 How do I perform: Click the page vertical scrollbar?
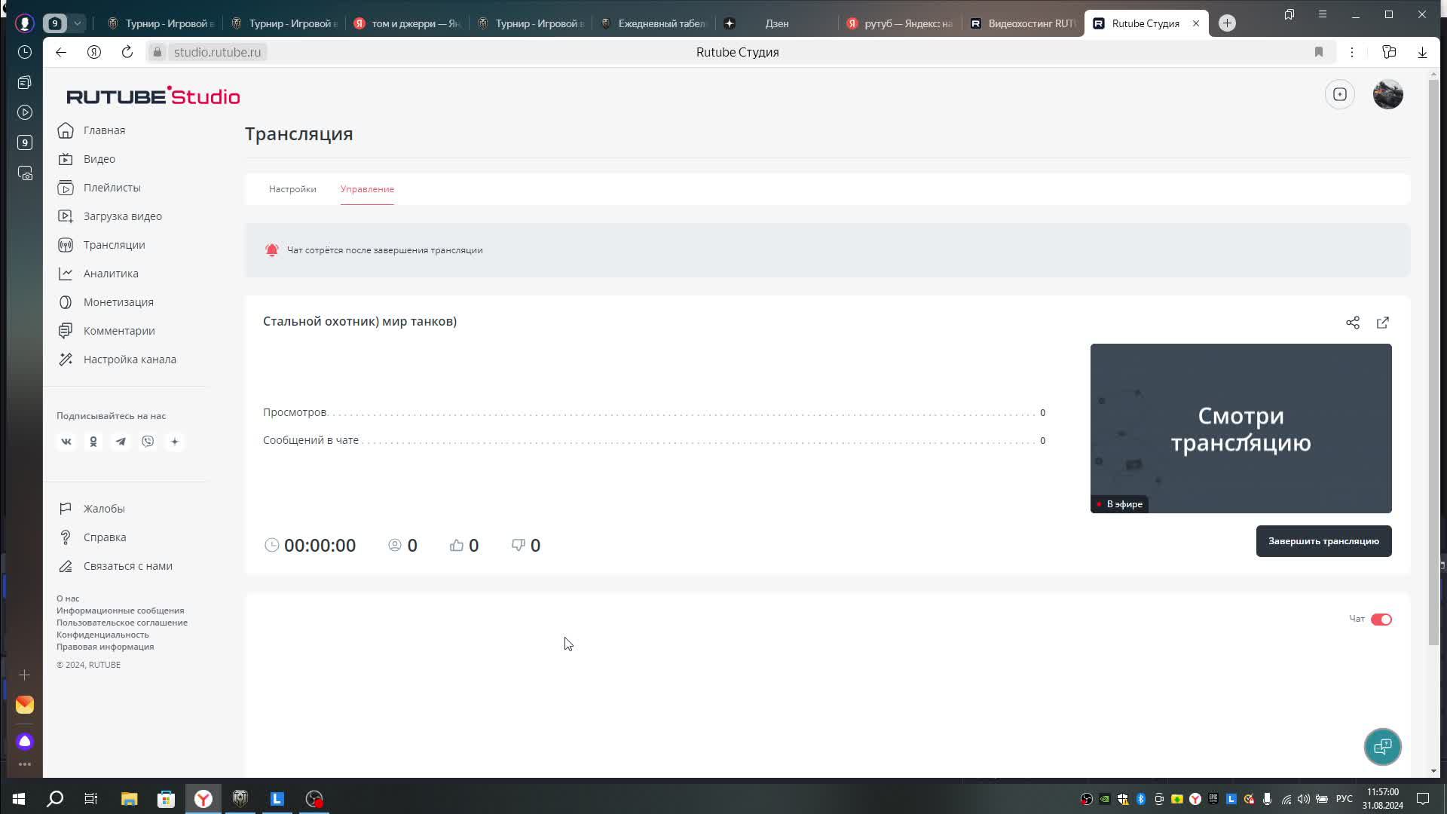(x=1433, y=362)
